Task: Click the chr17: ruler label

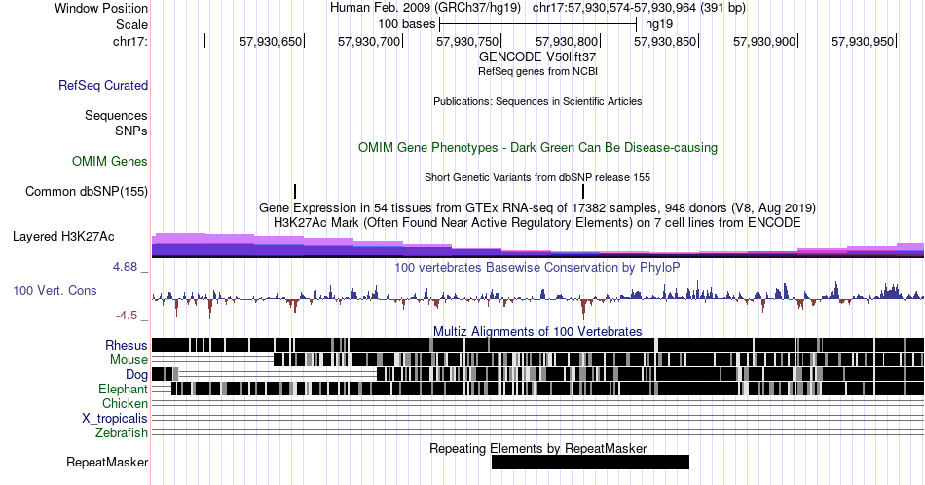Action: point(130,41)
